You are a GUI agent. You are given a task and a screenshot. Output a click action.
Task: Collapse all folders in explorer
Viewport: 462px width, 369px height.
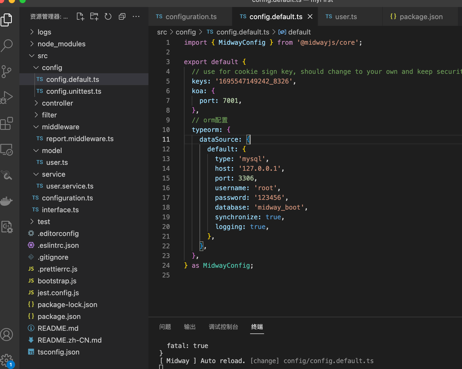point(122,17)
